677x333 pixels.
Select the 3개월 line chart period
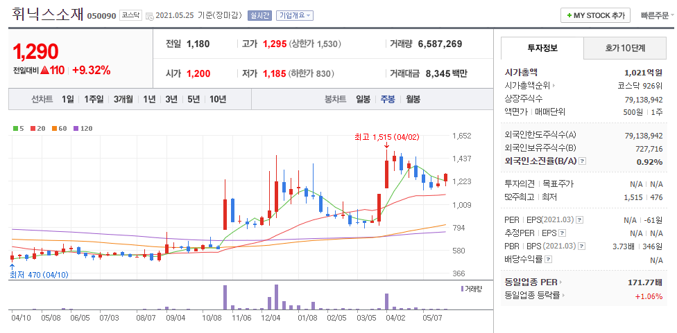(x=123, y=100)
